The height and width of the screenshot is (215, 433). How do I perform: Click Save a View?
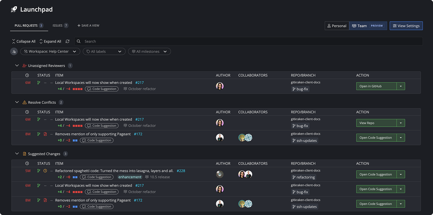[x=88, y=26]
